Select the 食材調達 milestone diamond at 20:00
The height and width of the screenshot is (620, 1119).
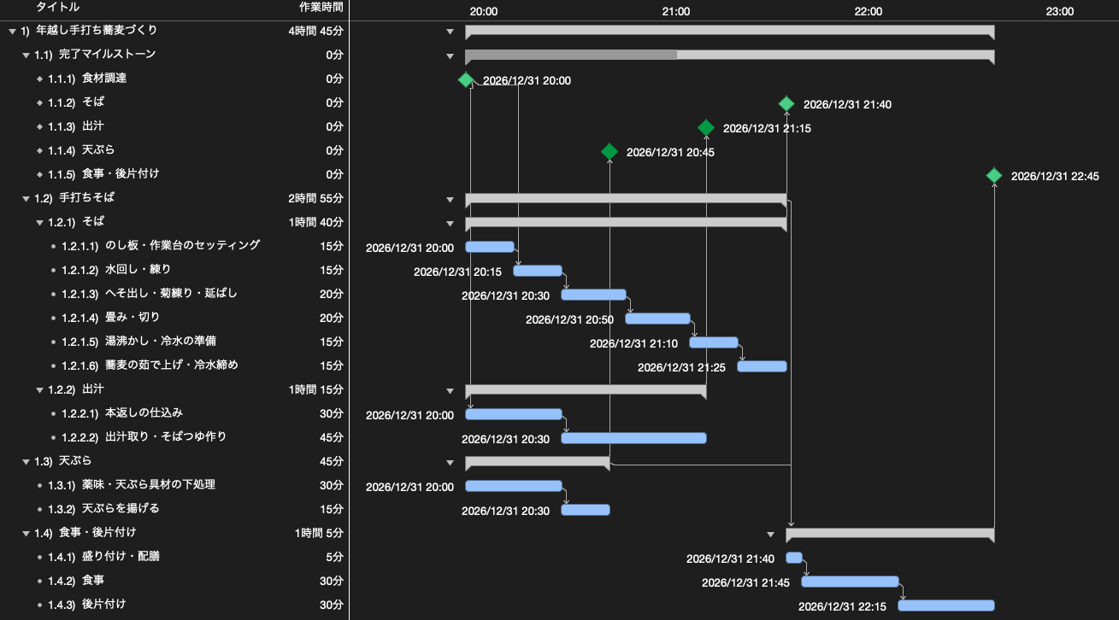(465, 80)
